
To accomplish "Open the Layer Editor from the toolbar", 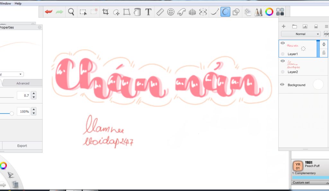I will pos(248,12).
